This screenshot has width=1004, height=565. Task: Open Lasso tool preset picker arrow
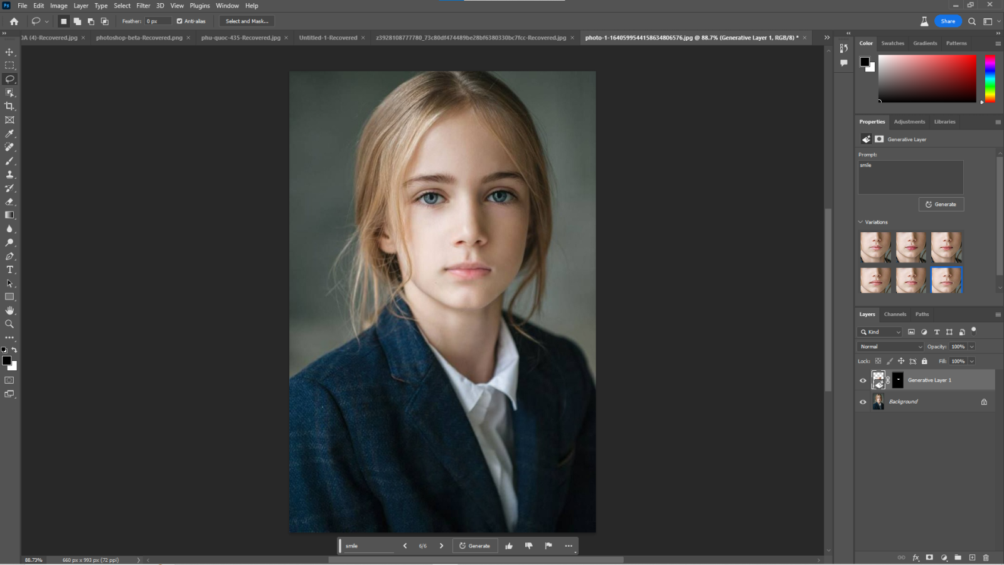[46, 21]
